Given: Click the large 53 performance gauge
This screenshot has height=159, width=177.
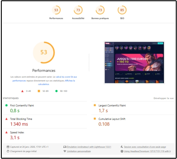Looking at the screenshot, I should (44, 52).
